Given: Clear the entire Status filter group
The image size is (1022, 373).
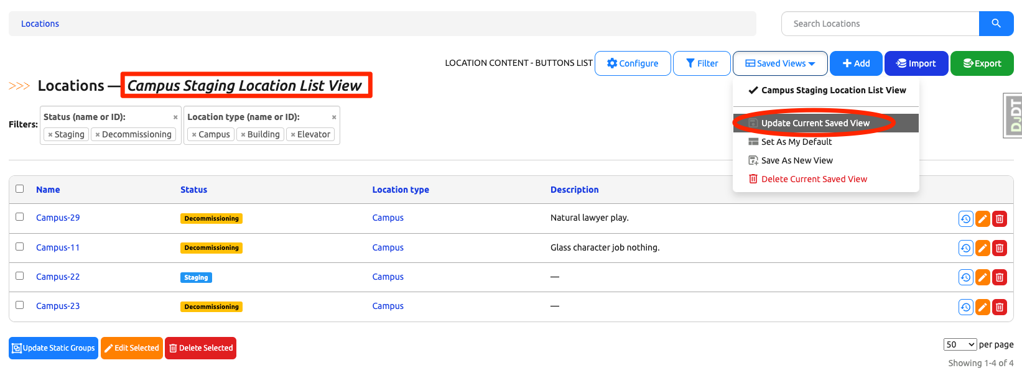Looking at the screenshot, I should [175, 117].
